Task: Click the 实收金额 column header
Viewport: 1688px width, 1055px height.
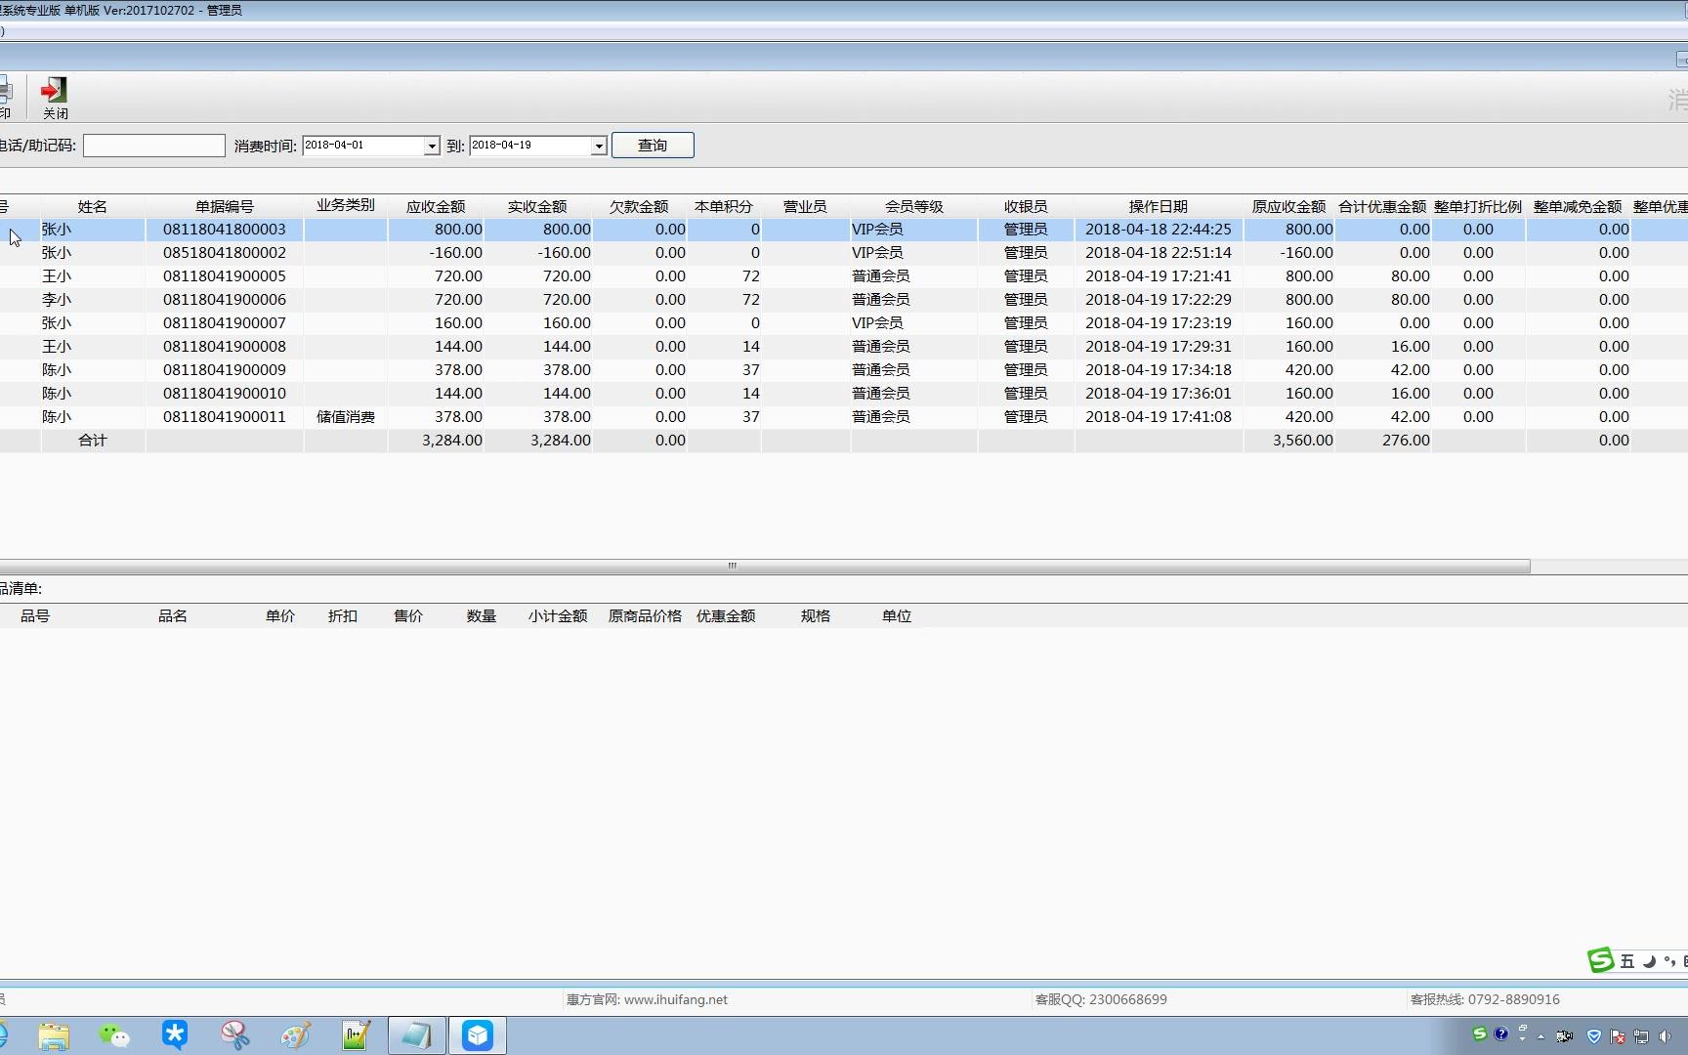Action: pos(537,206)
